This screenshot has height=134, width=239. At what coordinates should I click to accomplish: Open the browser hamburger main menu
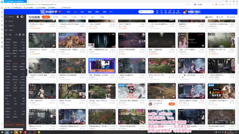coord(237,4)
